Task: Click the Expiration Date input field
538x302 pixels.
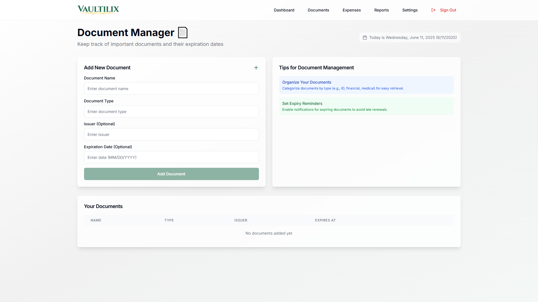Action: (x=171, y=157)
